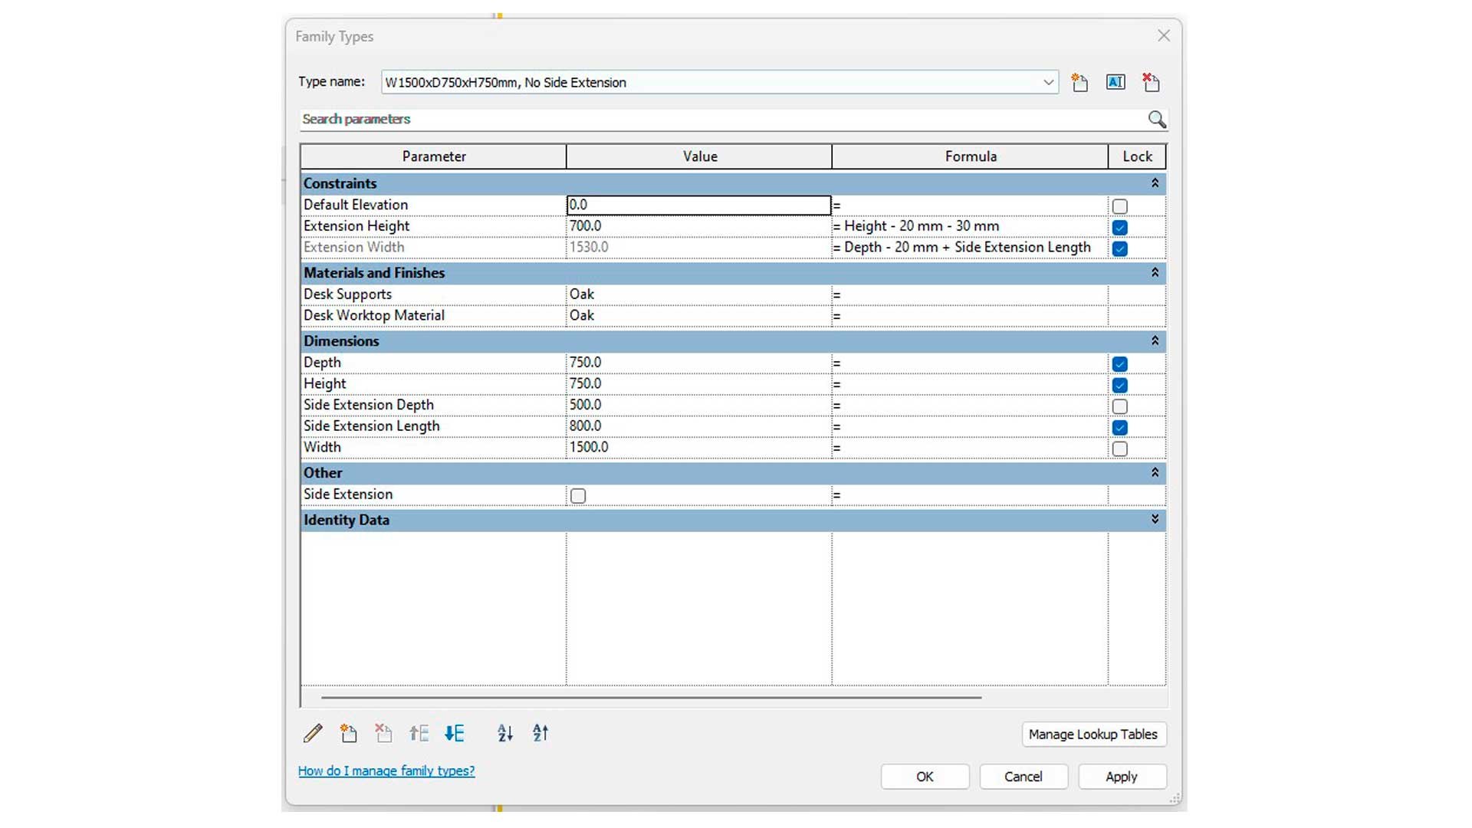Unlock the Height parameter
The height and width of the screenshot is (828, 1472).
(1119, 385)
